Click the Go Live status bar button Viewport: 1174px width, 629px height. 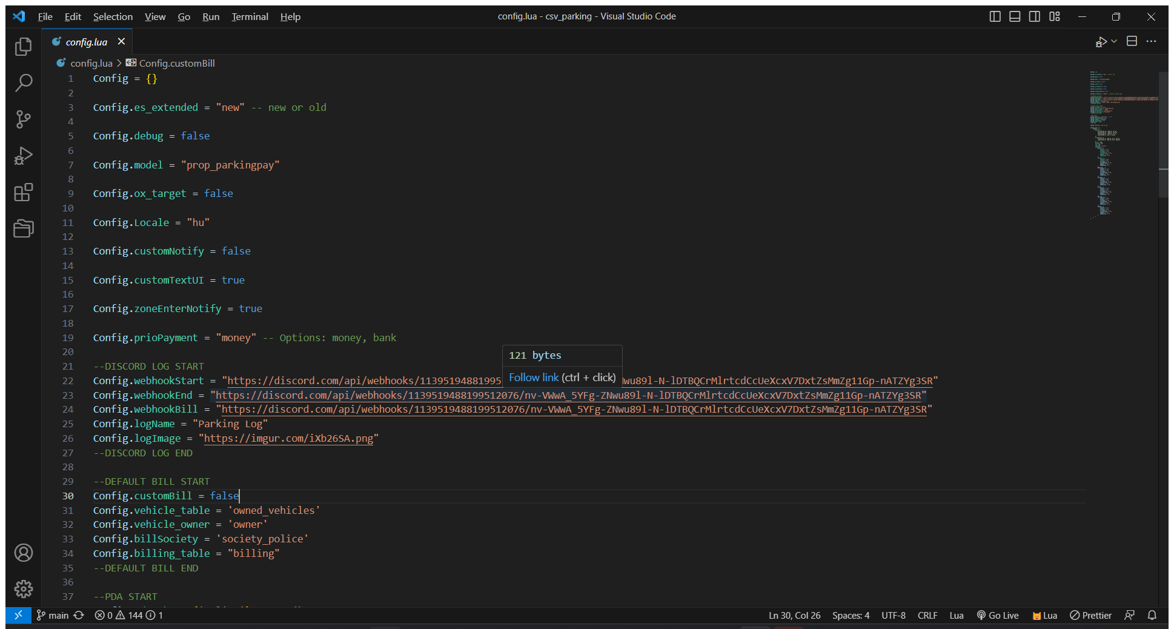(x=998, y=615)
